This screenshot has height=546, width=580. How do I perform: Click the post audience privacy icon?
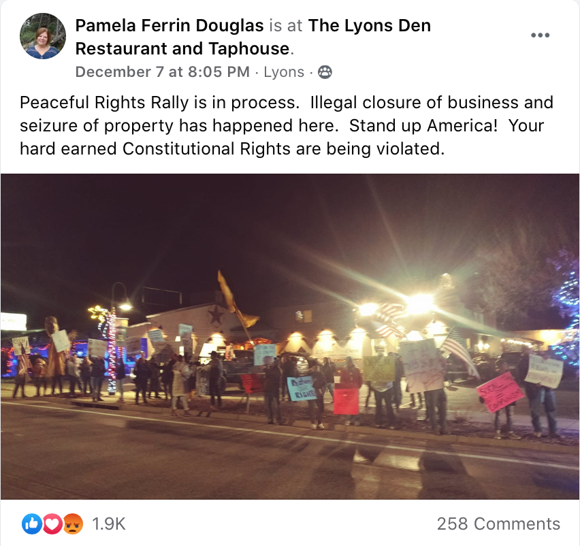click(325, 71)
